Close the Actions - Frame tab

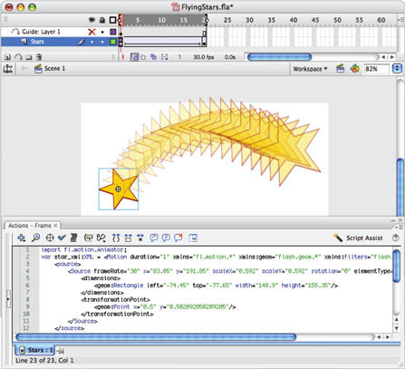pos(55,226)
